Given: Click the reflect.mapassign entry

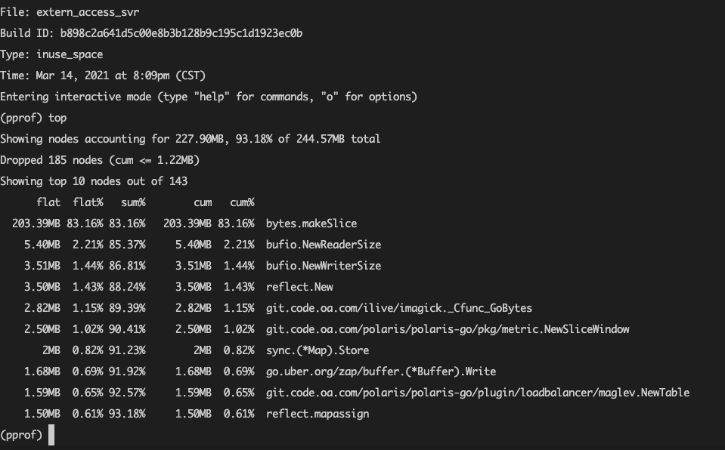Looking at the screenshot, I should point(318,414).
